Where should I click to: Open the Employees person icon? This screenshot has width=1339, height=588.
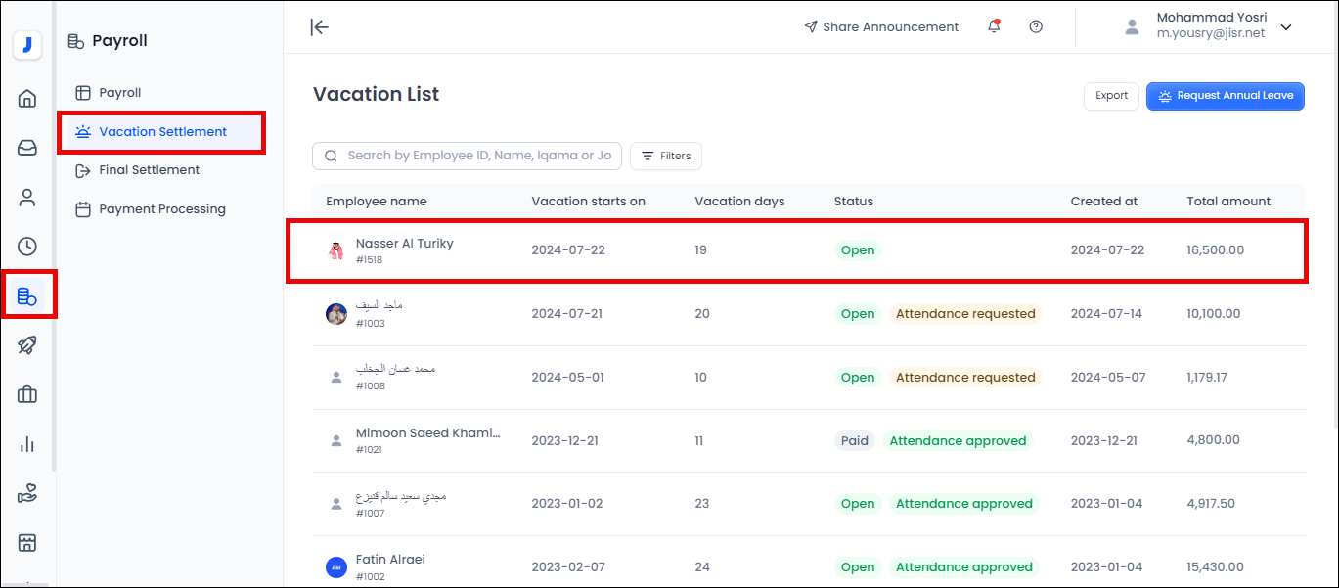pos(27,198)
